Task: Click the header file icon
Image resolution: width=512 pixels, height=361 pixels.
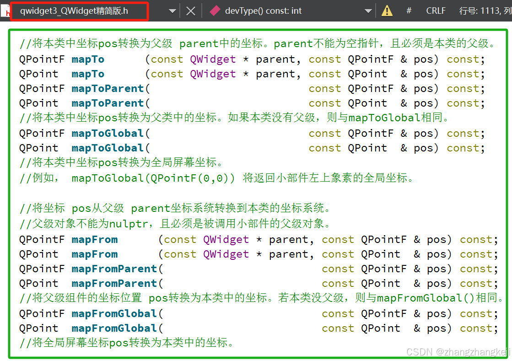Action: (x=5, y=11)
